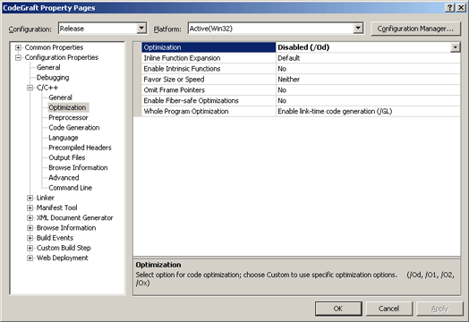
Task: Click the Default value for Inline Expansion
Action: coord(368,58)
